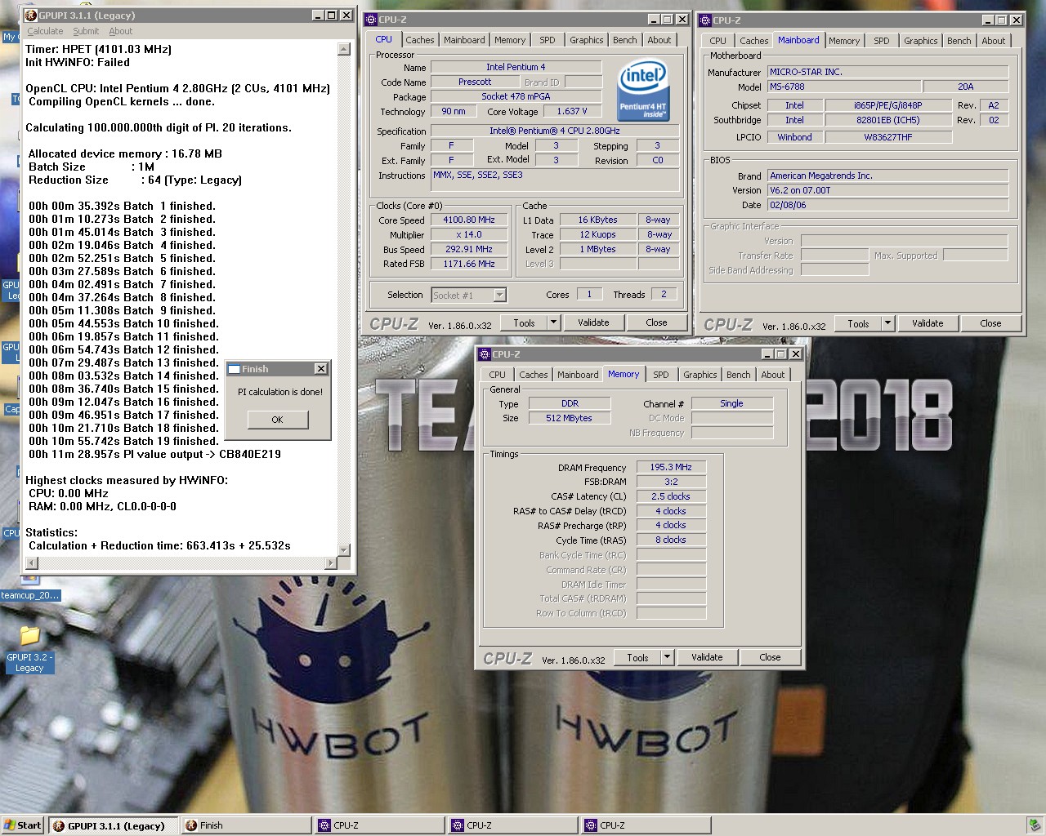Open Caches tab in CPU-Z Memory window
Viewport: 1046px width, 836px height.
click(534, 375)
